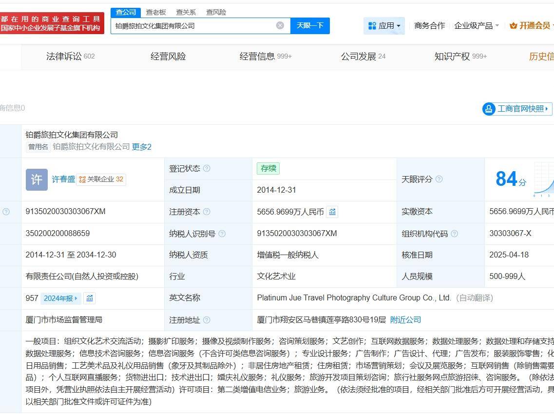Show more former names via 更多2
This screenshot has height=416, width=554.
(142, 147)
